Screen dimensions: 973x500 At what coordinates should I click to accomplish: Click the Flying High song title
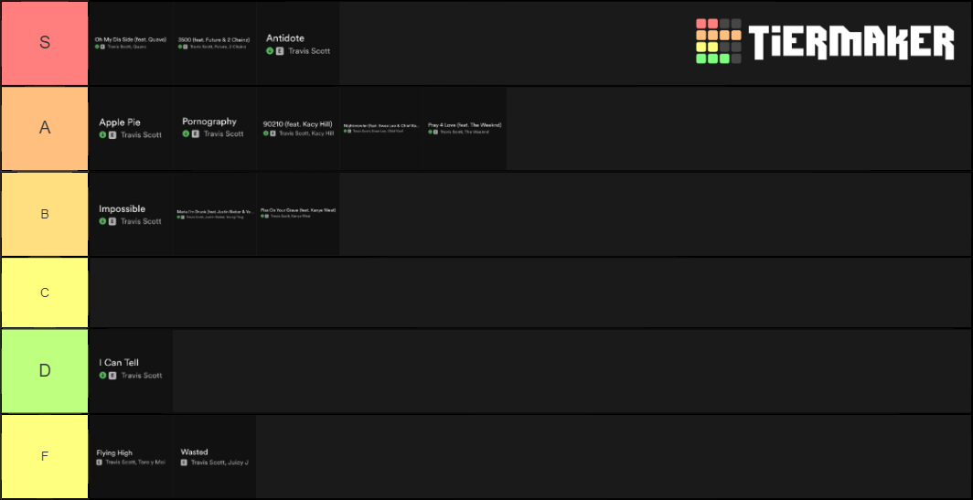click(114, 452)
